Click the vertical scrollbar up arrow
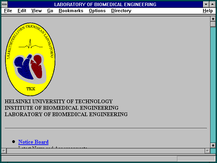This screenshot has height=163, width=217. click(213, 19)
